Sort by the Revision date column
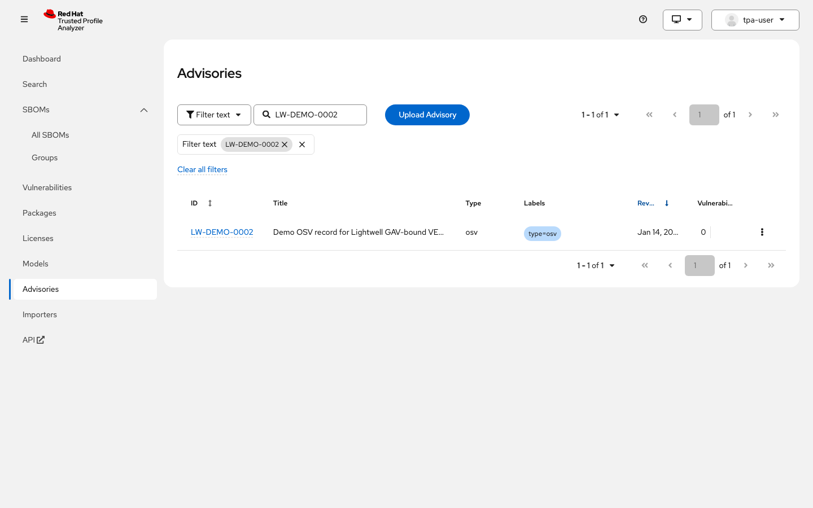 pos(653,203)
